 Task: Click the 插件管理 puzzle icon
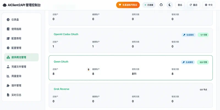(8, 86)
